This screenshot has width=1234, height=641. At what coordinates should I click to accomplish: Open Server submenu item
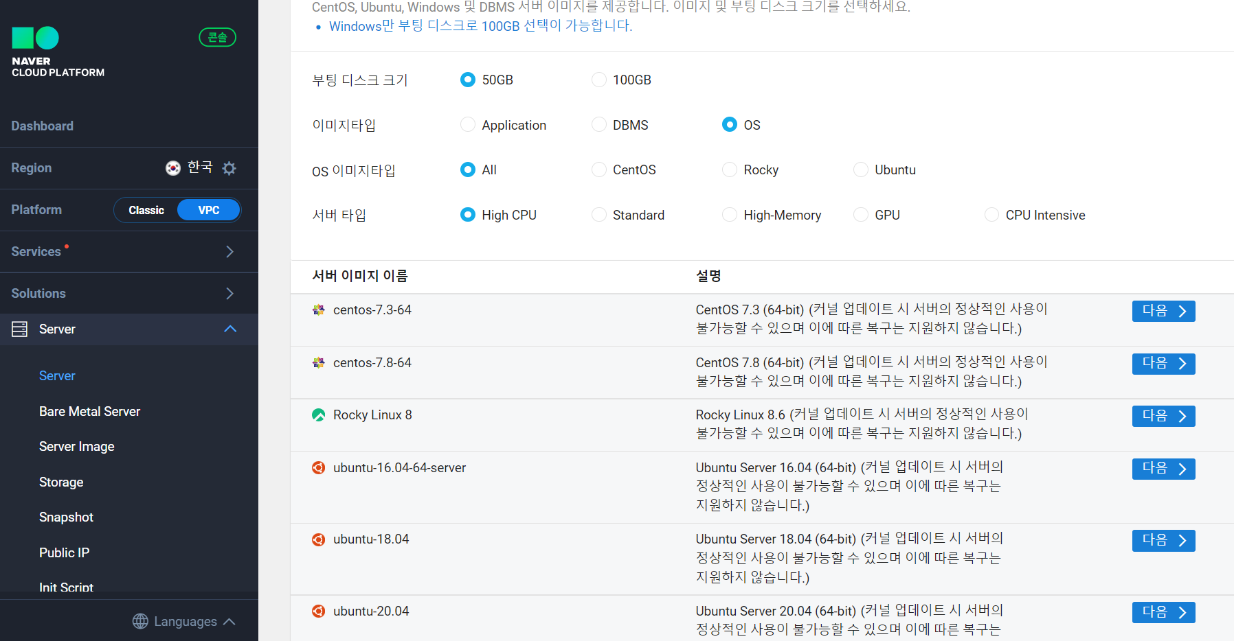57,376
